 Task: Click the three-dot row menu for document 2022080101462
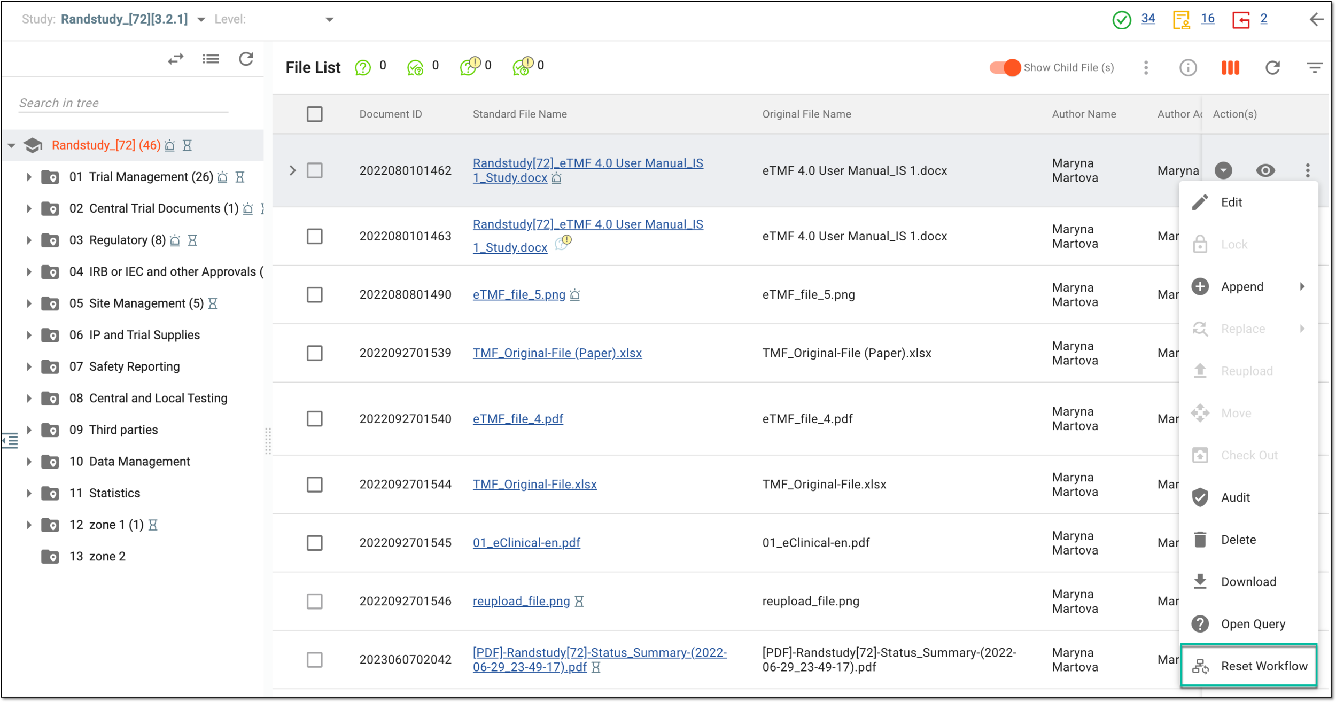pyautogui.click(x=1308, y=170)
